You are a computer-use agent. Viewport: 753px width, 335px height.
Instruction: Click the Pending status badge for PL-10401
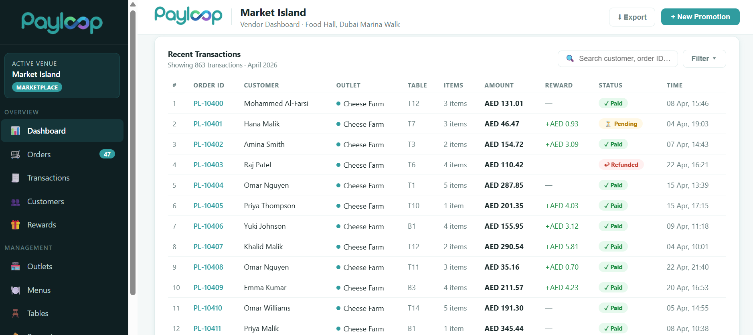(621, 124)
